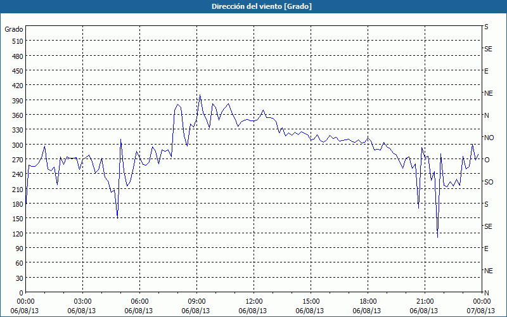Click the 120 degree axis label
This screenshot has height=317, width=507.
pos(18,233)
